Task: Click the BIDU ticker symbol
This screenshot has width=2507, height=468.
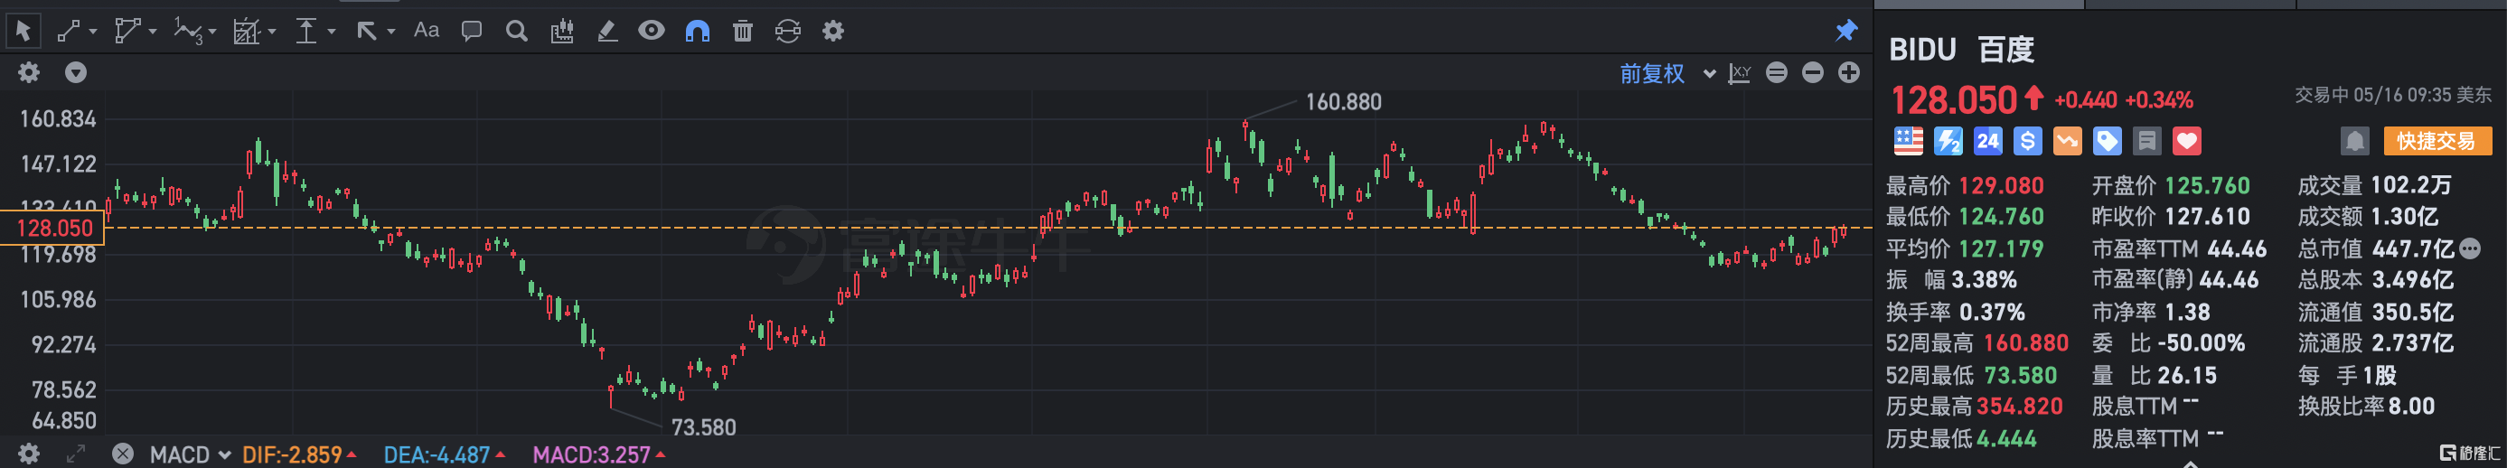Action: pyautogui.click(x=1922, y=50)
